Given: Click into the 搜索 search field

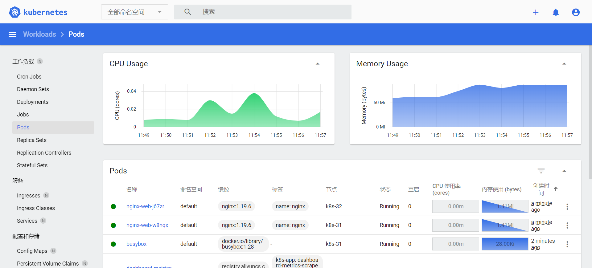Looking at the screenshot, I should coord(263,12).
